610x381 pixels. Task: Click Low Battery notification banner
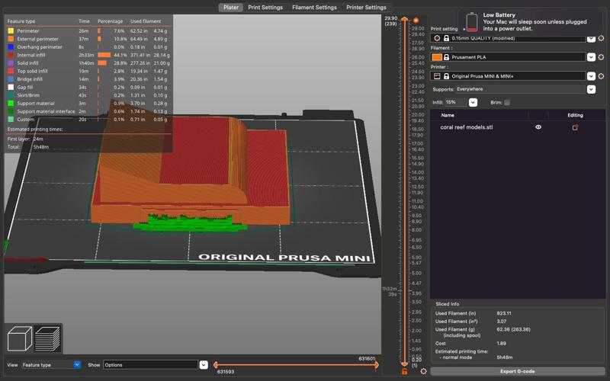coord(531,22)
